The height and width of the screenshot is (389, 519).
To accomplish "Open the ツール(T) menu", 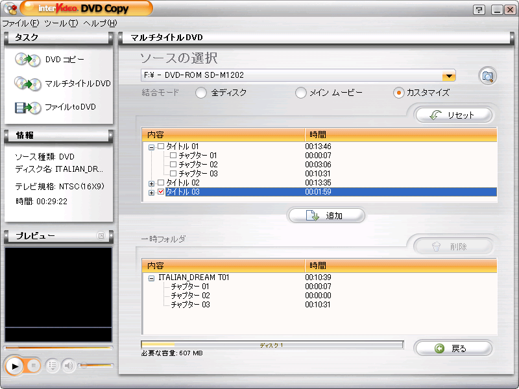I will [x=61, y=23].
